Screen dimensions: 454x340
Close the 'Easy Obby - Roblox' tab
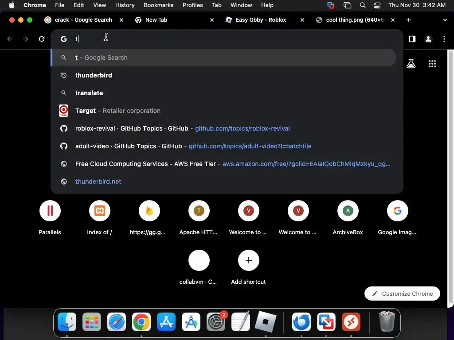(302, 20)
